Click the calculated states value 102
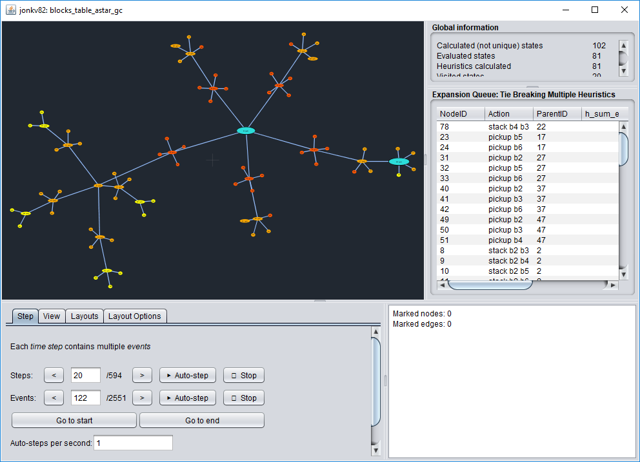This screenshot has height=462, width=640. click(x=599, y=46)
